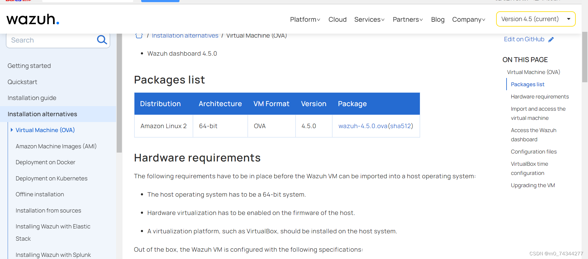This screenshot has height=259, width=588.
Task: Expand the Virtual Machine (OVA) tree arrow
Action: coord(12,130)
